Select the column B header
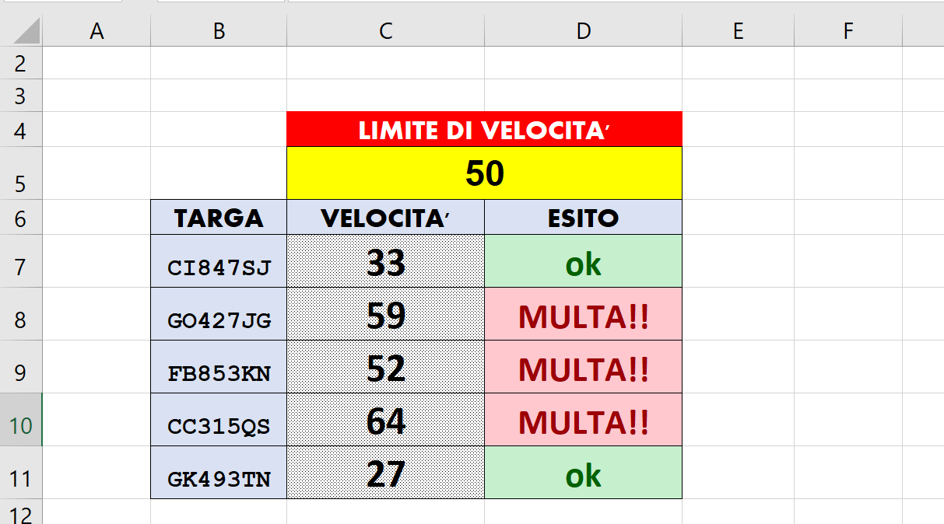Image resolution: width=944 pixels, height=524 pixels. [219, 31]
